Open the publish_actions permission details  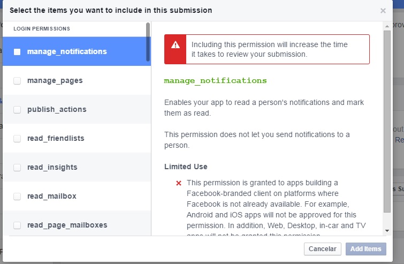pyautogui.click(x=77, y=109)
